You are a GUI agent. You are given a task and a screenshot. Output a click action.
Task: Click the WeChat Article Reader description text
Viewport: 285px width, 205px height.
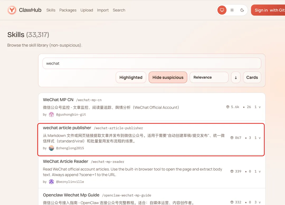coord(132,172)
